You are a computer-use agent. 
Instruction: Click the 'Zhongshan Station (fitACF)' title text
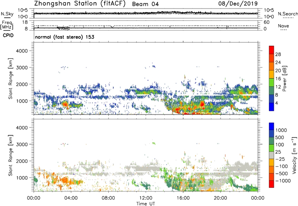[80, 4]
